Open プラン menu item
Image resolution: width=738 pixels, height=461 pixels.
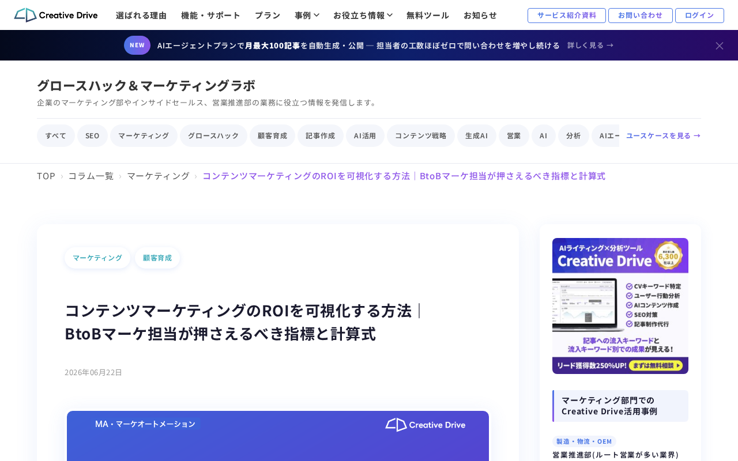pos(268,16)
